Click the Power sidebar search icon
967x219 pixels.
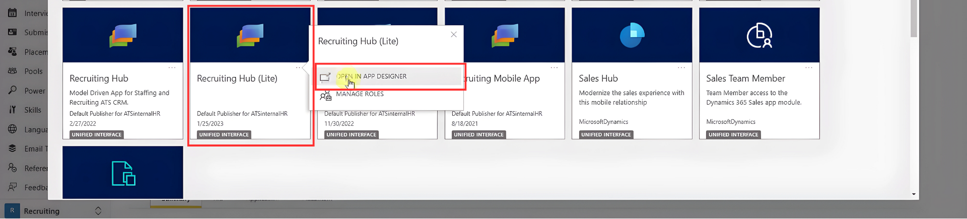click(x=13, y=91)
